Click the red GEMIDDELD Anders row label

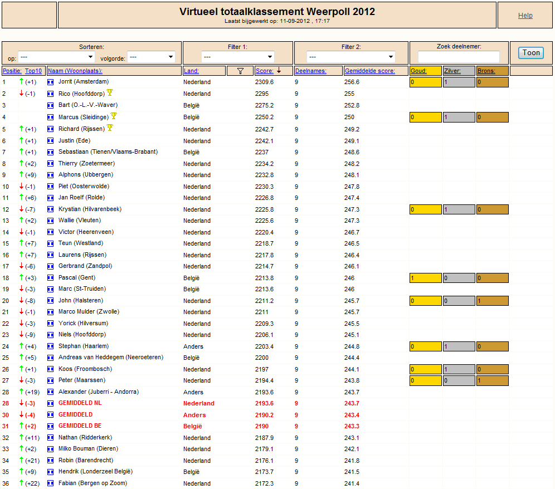click(x=75, y=415)
